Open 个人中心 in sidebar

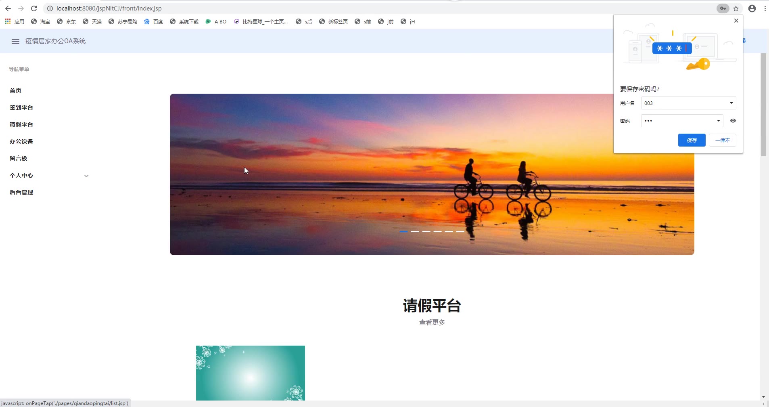coord(21,175)
